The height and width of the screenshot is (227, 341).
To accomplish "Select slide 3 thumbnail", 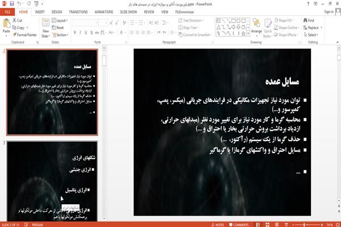I will pyautogui.click(x=52, y=181).
